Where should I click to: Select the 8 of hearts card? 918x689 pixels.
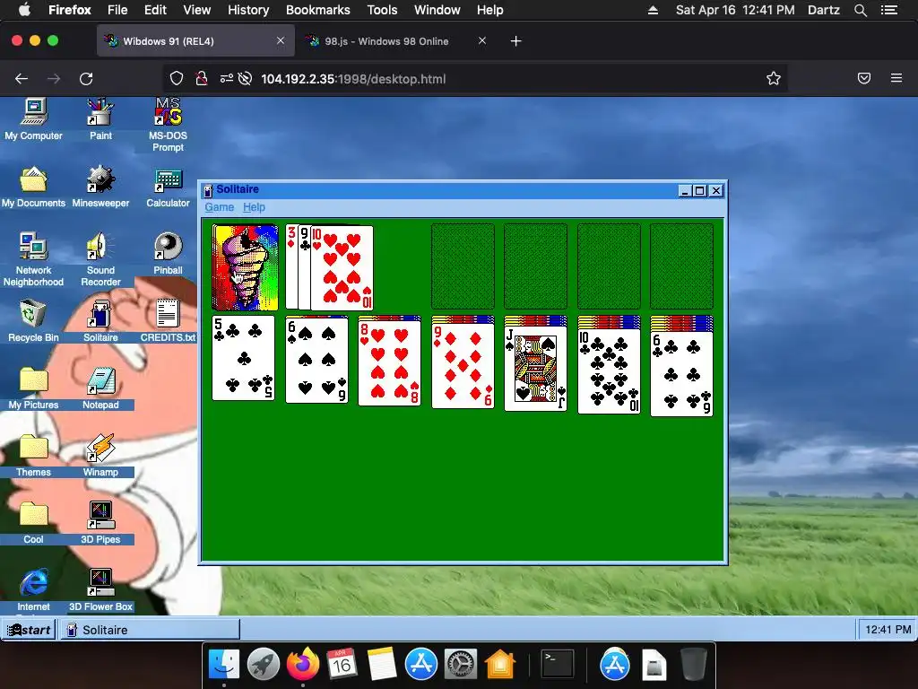tap(389, 364)
